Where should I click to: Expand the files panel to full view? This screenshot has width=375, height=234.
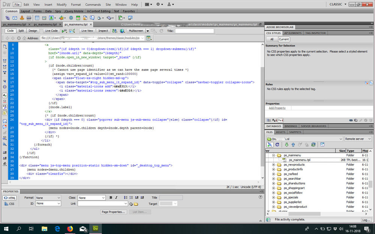click(x=322, y=145)
